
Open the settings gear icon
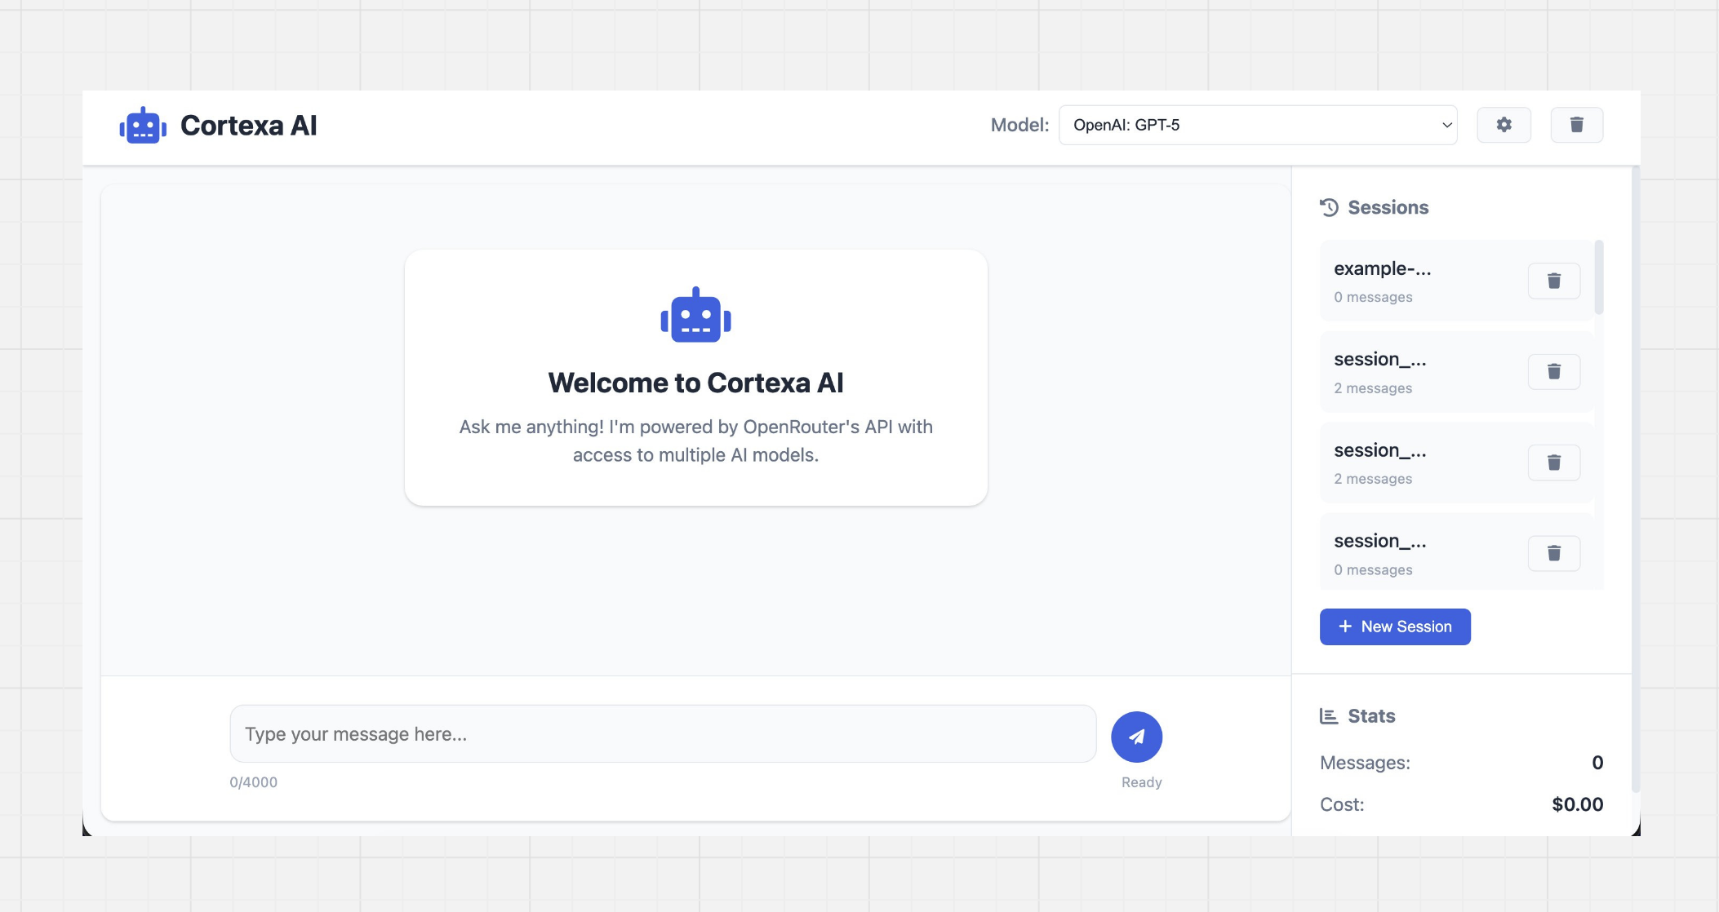(x=1504, y=125)
